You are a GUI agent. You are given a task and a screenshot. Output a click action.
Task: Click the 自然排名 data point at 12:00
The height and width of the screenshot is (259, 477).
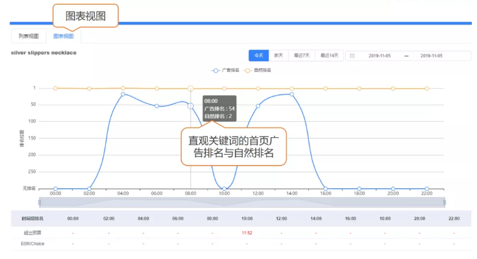click(258, 89)
